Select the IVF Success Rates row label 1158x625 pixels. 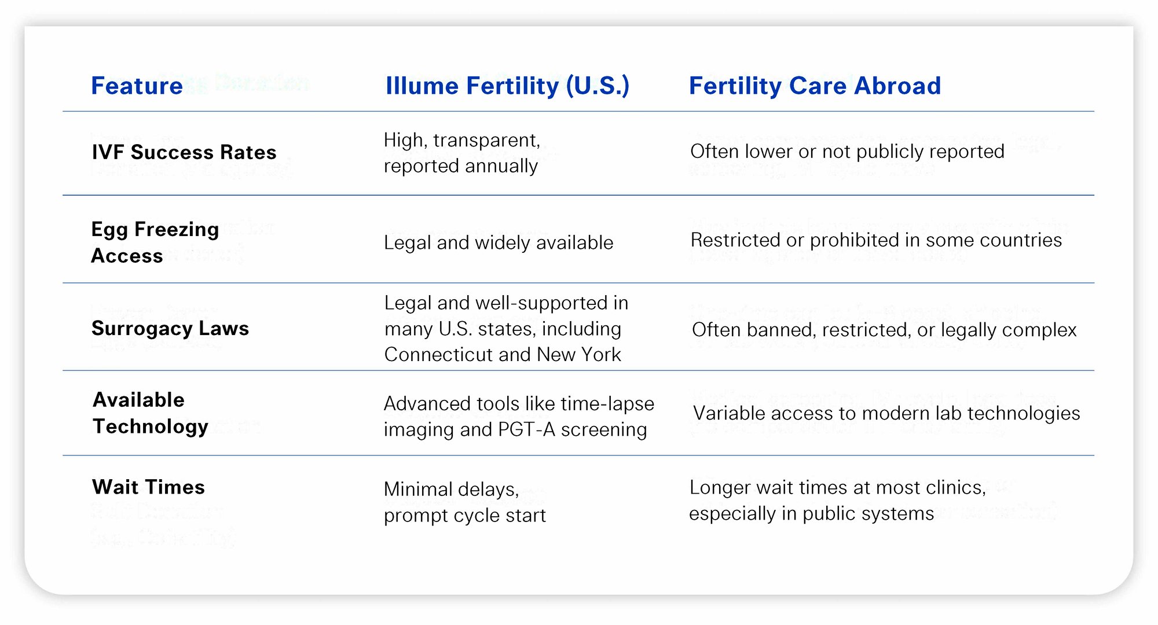tap(184, 152)
